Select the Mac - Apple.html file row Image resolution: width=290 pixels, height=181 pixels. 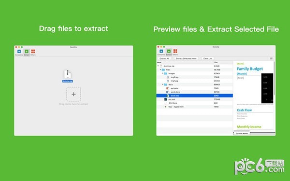point(195,107)
